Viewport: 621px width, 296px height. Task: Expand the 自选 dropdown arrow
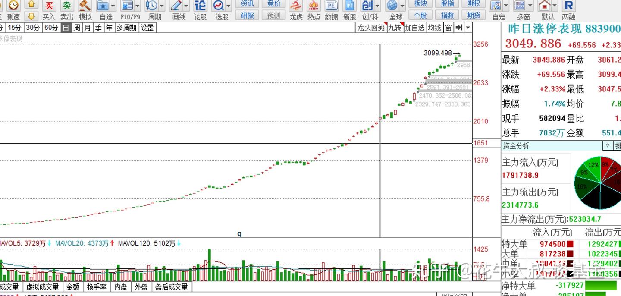tap(113, 6)
